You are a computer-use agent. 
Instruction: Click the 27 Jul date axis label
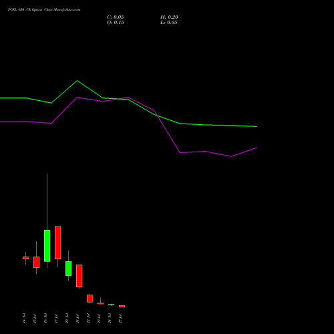tap(120, 318)
